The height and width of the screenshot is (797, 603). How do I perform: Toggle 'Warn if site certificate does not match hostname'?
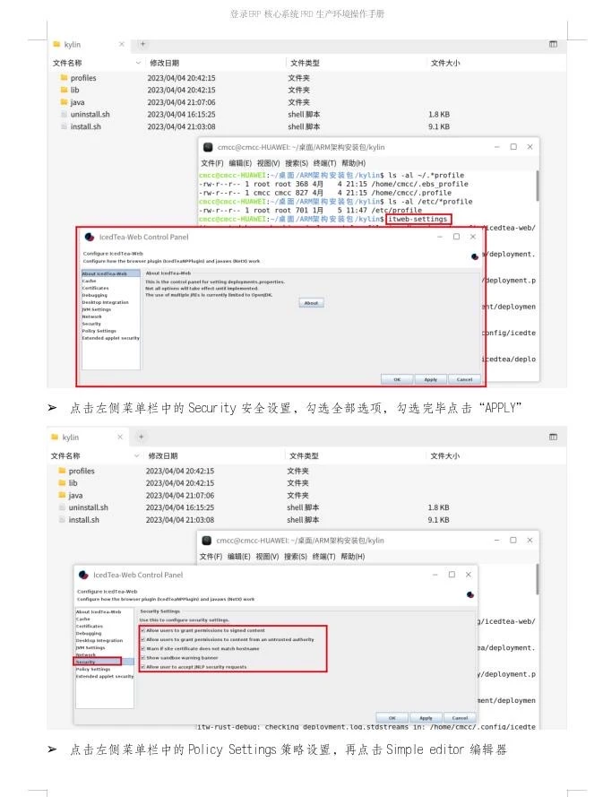click(x=143, y=648)
